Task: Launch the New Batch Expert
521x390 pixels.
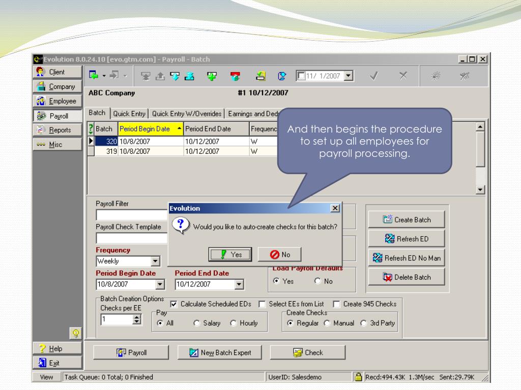Action: (x=220, y=352)
